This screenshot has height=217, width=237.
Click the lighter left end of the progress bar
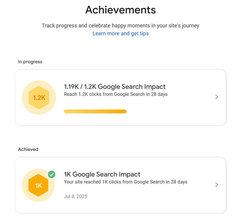click(x=67, y=111)
